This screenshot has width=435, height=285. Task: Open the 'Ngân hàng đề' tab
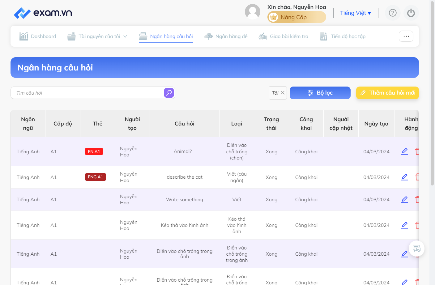pyautogui.click(x=226, y=36)
